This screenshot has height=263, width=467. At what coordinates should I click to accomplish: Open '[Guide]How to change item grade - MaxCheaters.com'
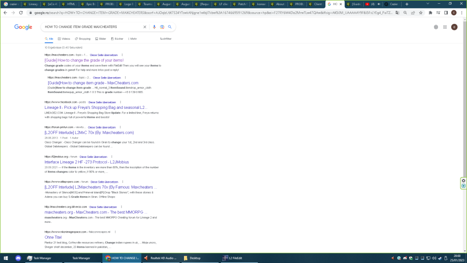click(x=93, y=83)
